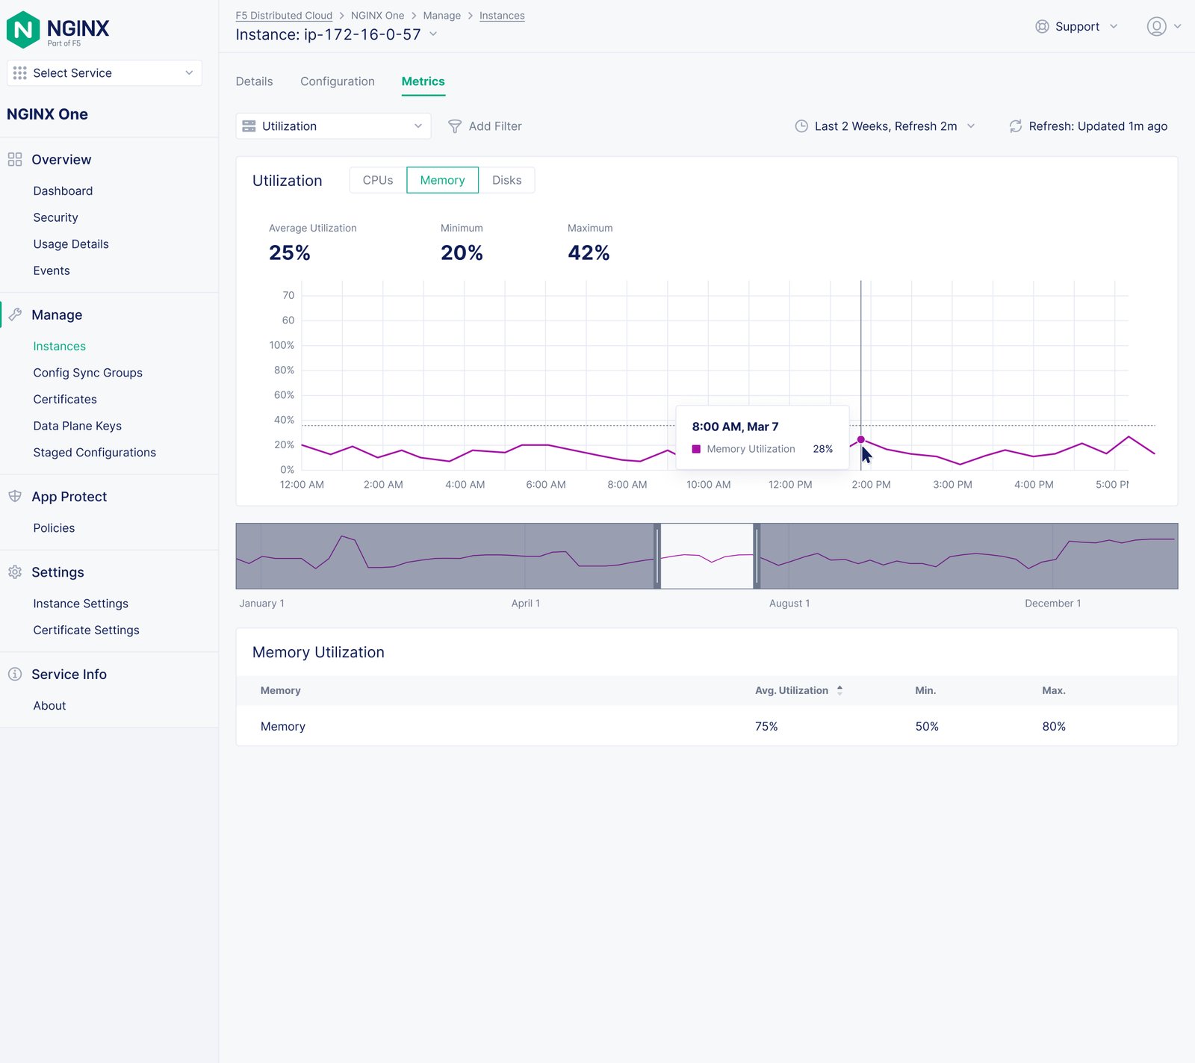Screen dimensions: 1195x1063
Task: Click the NGINX logo icon
Action: click(22, 30)
